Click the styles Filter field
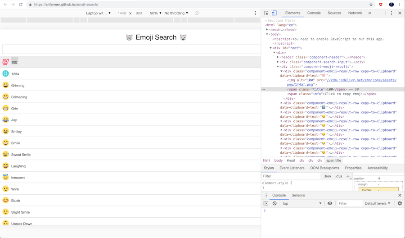This screenshot has height=238, width=405. [x=291, y=176]
